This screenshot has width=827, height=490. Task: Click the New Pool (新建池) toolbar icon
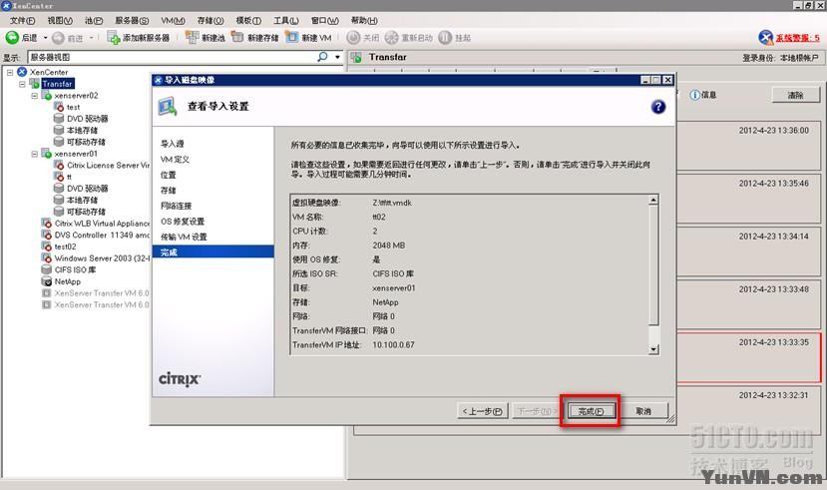click(x=192, y=38)
